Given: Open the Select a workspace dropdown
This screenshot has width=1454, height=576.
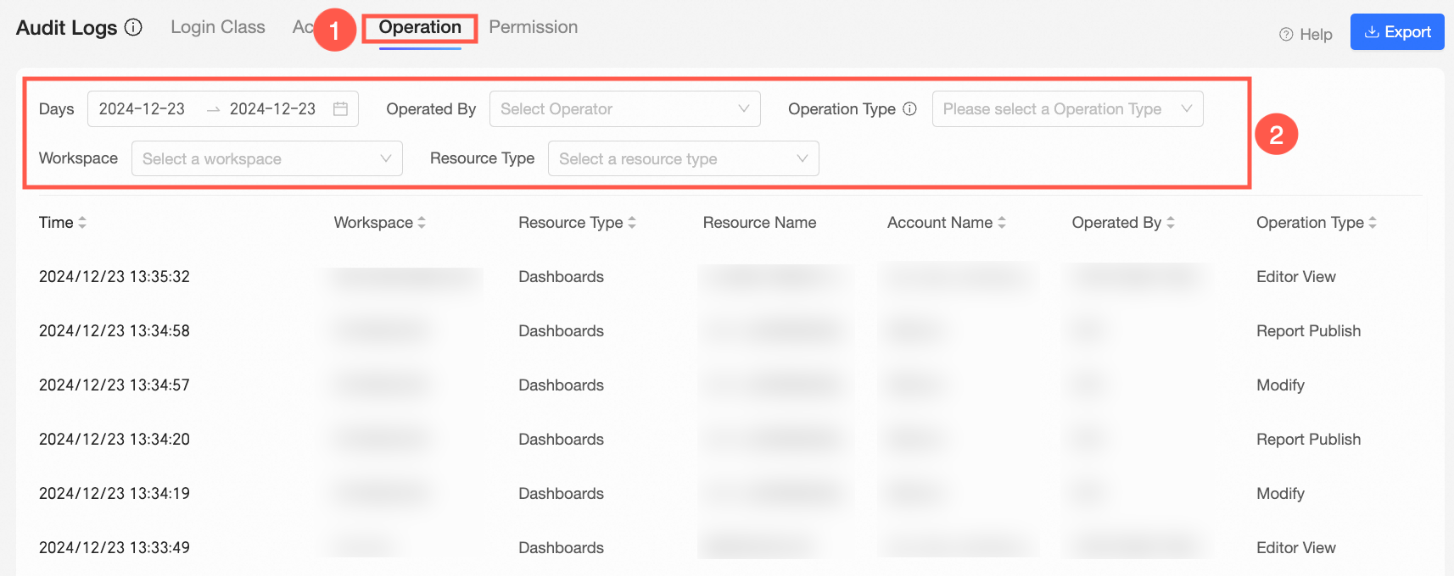Looking at the screenshot, I should (x=267, y=158).
